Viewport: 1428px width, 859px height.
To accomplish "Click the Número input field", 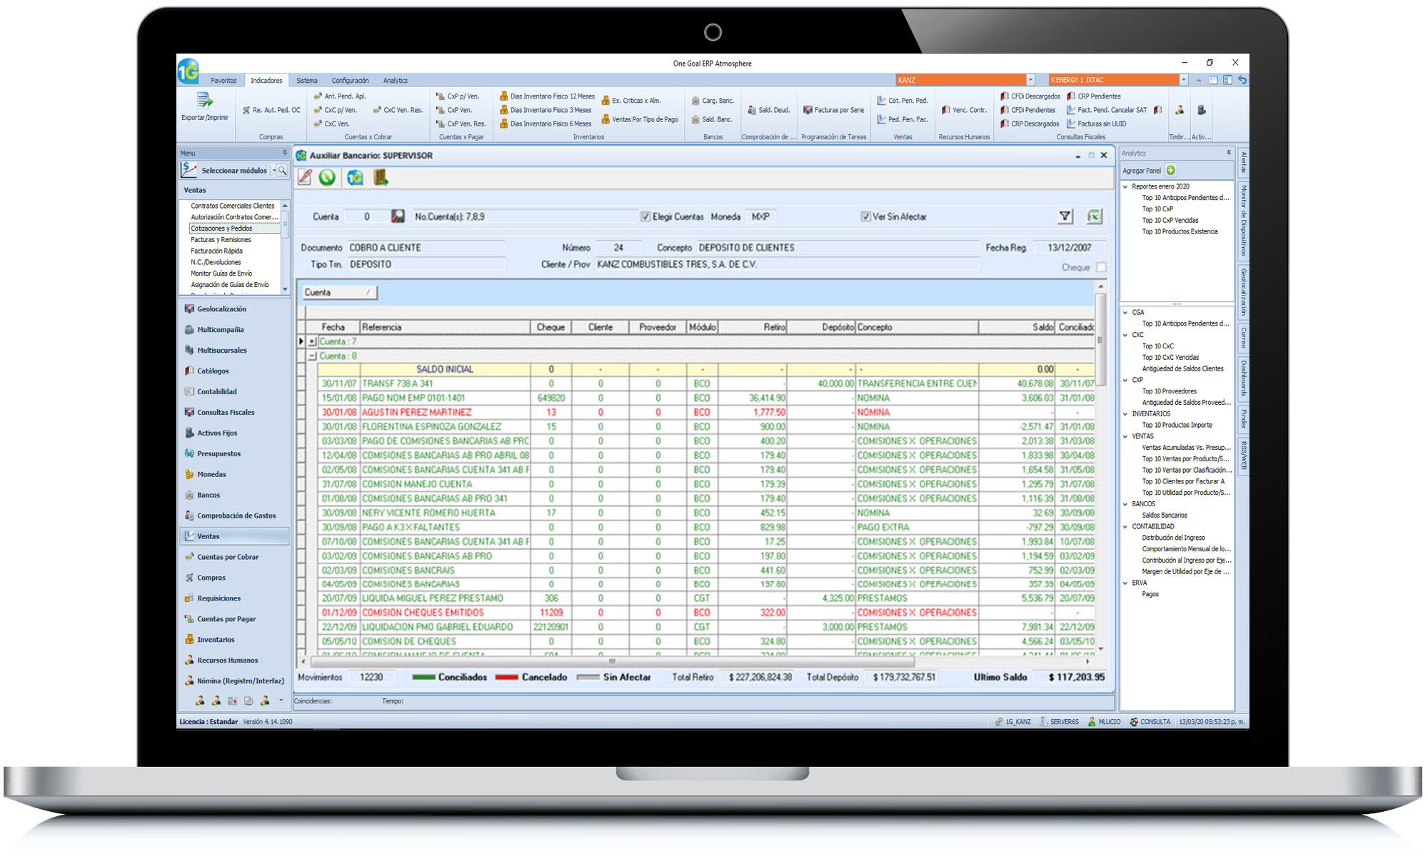I will pos(618,248).
